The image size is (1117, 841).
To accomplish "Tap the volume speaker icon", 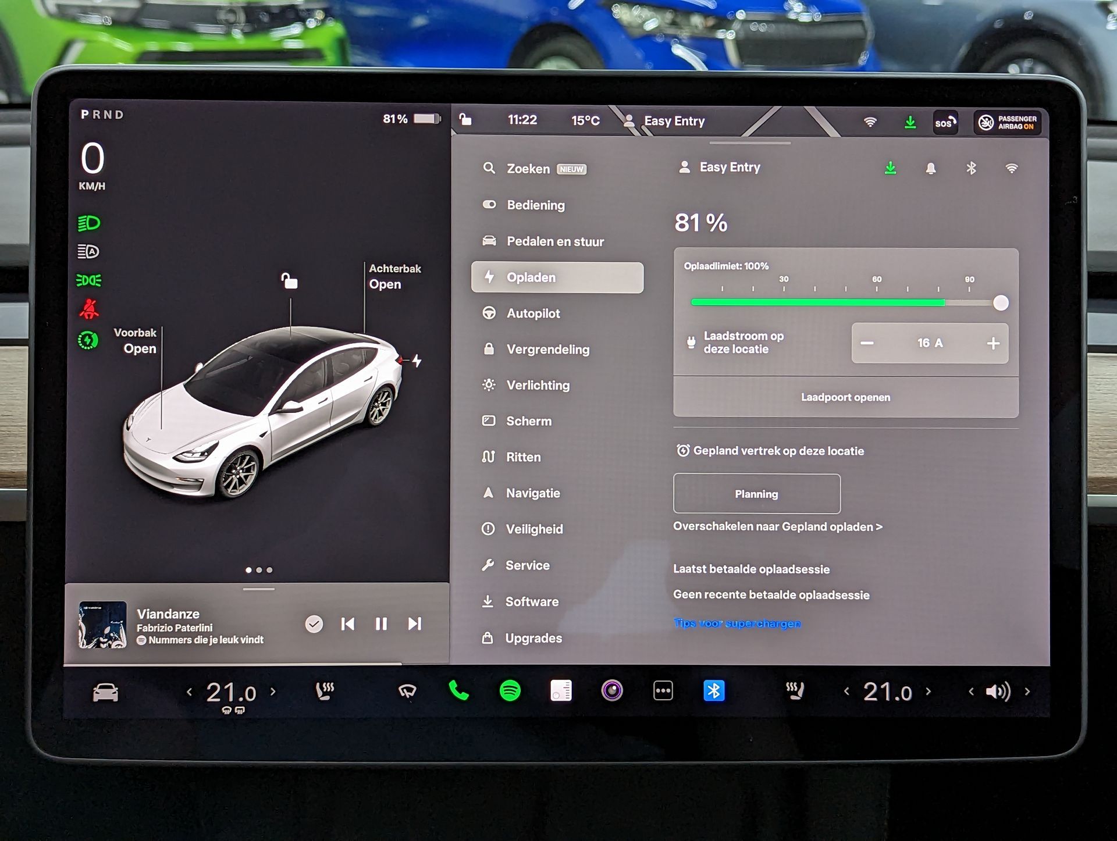I will point(998,692).
